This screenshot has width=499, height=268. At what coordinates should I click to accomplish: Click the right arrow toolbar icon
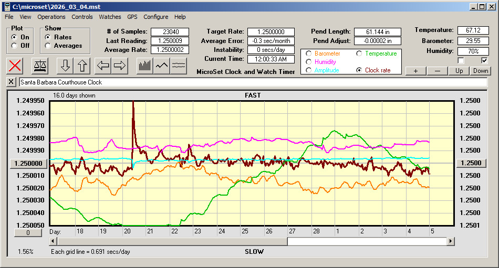tap(120, 66)
